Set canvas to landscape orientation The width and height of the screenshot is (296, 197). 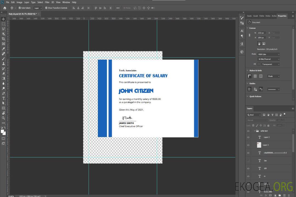click(264, 44)
